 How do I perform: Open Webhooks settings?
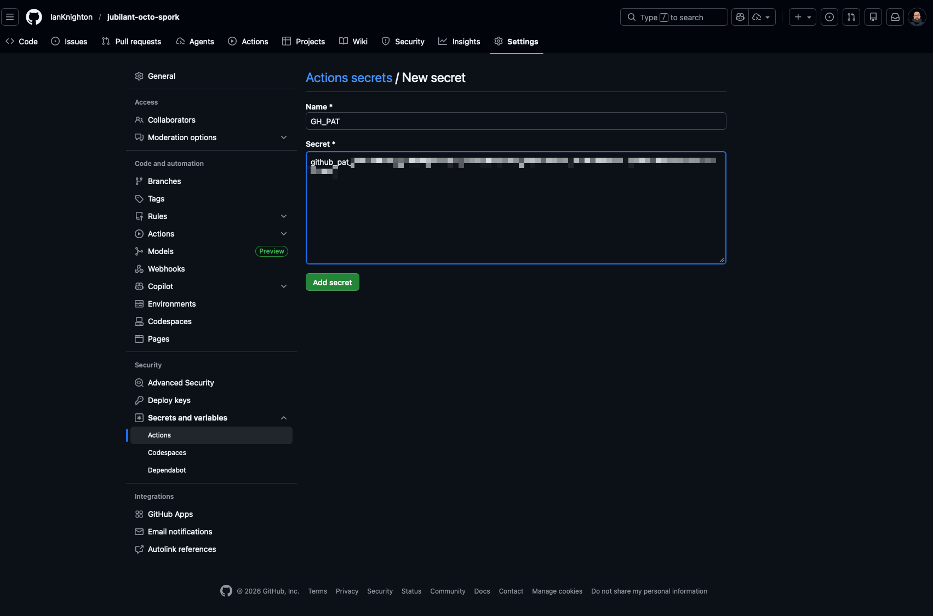coord(211,269)
